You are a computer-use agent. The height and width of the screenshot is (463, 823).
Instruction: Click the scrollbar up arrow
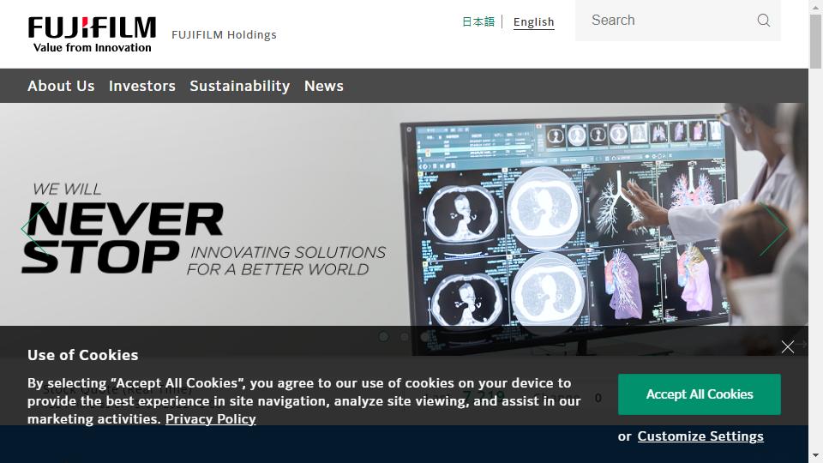pyautogui.click(x=815, y=6)
